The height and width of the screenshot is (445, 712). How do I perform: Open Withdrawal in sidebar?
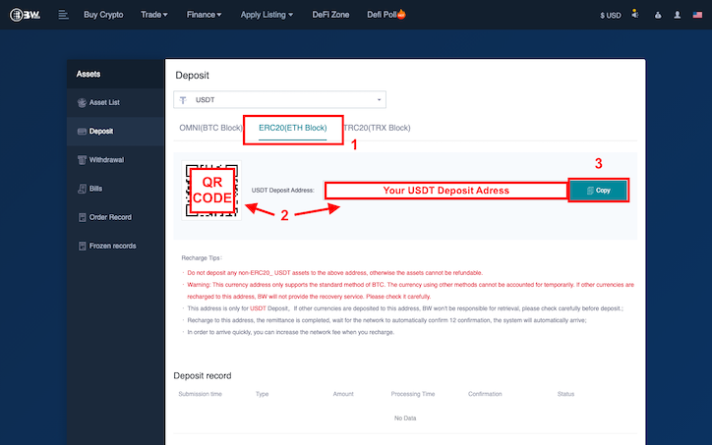click(115, 160)
